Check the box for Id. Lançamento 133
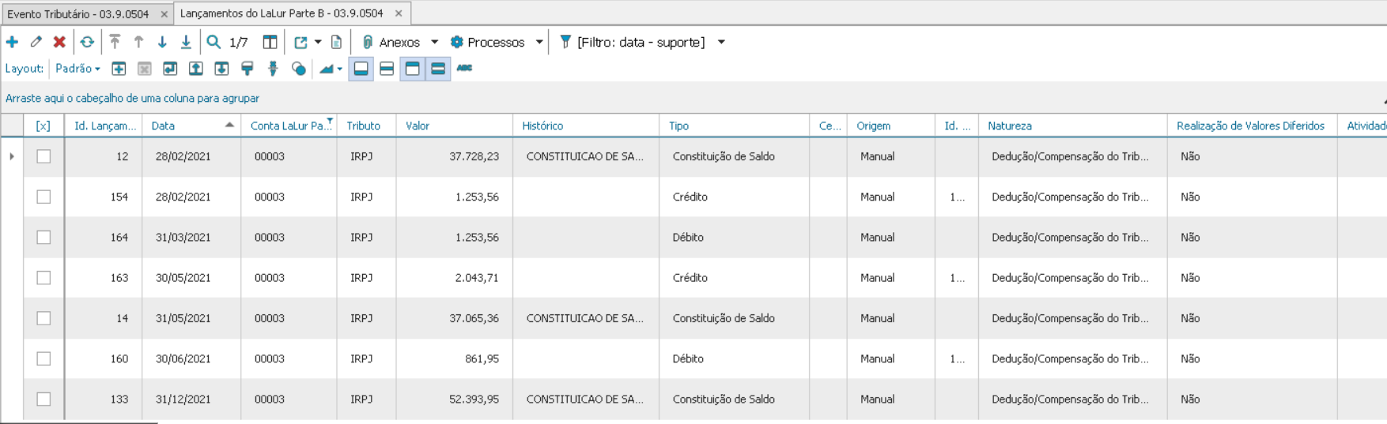Viewport: 1387px width, 424px height. [x=43, y=399]
